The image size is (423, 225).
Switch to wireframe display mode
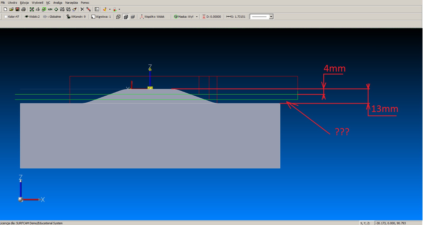[118, 17]
